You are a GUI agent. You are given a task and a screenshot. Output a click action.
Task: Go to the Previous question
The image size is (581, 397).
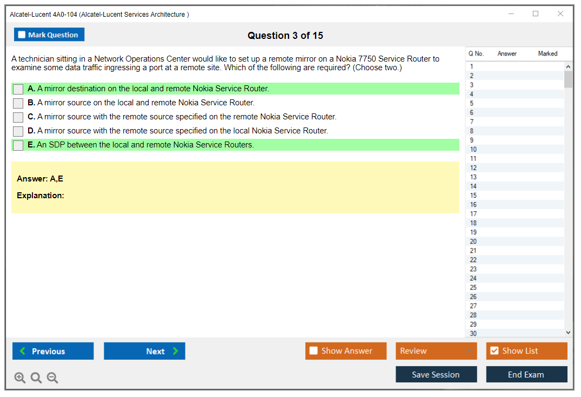click(53, 351)
